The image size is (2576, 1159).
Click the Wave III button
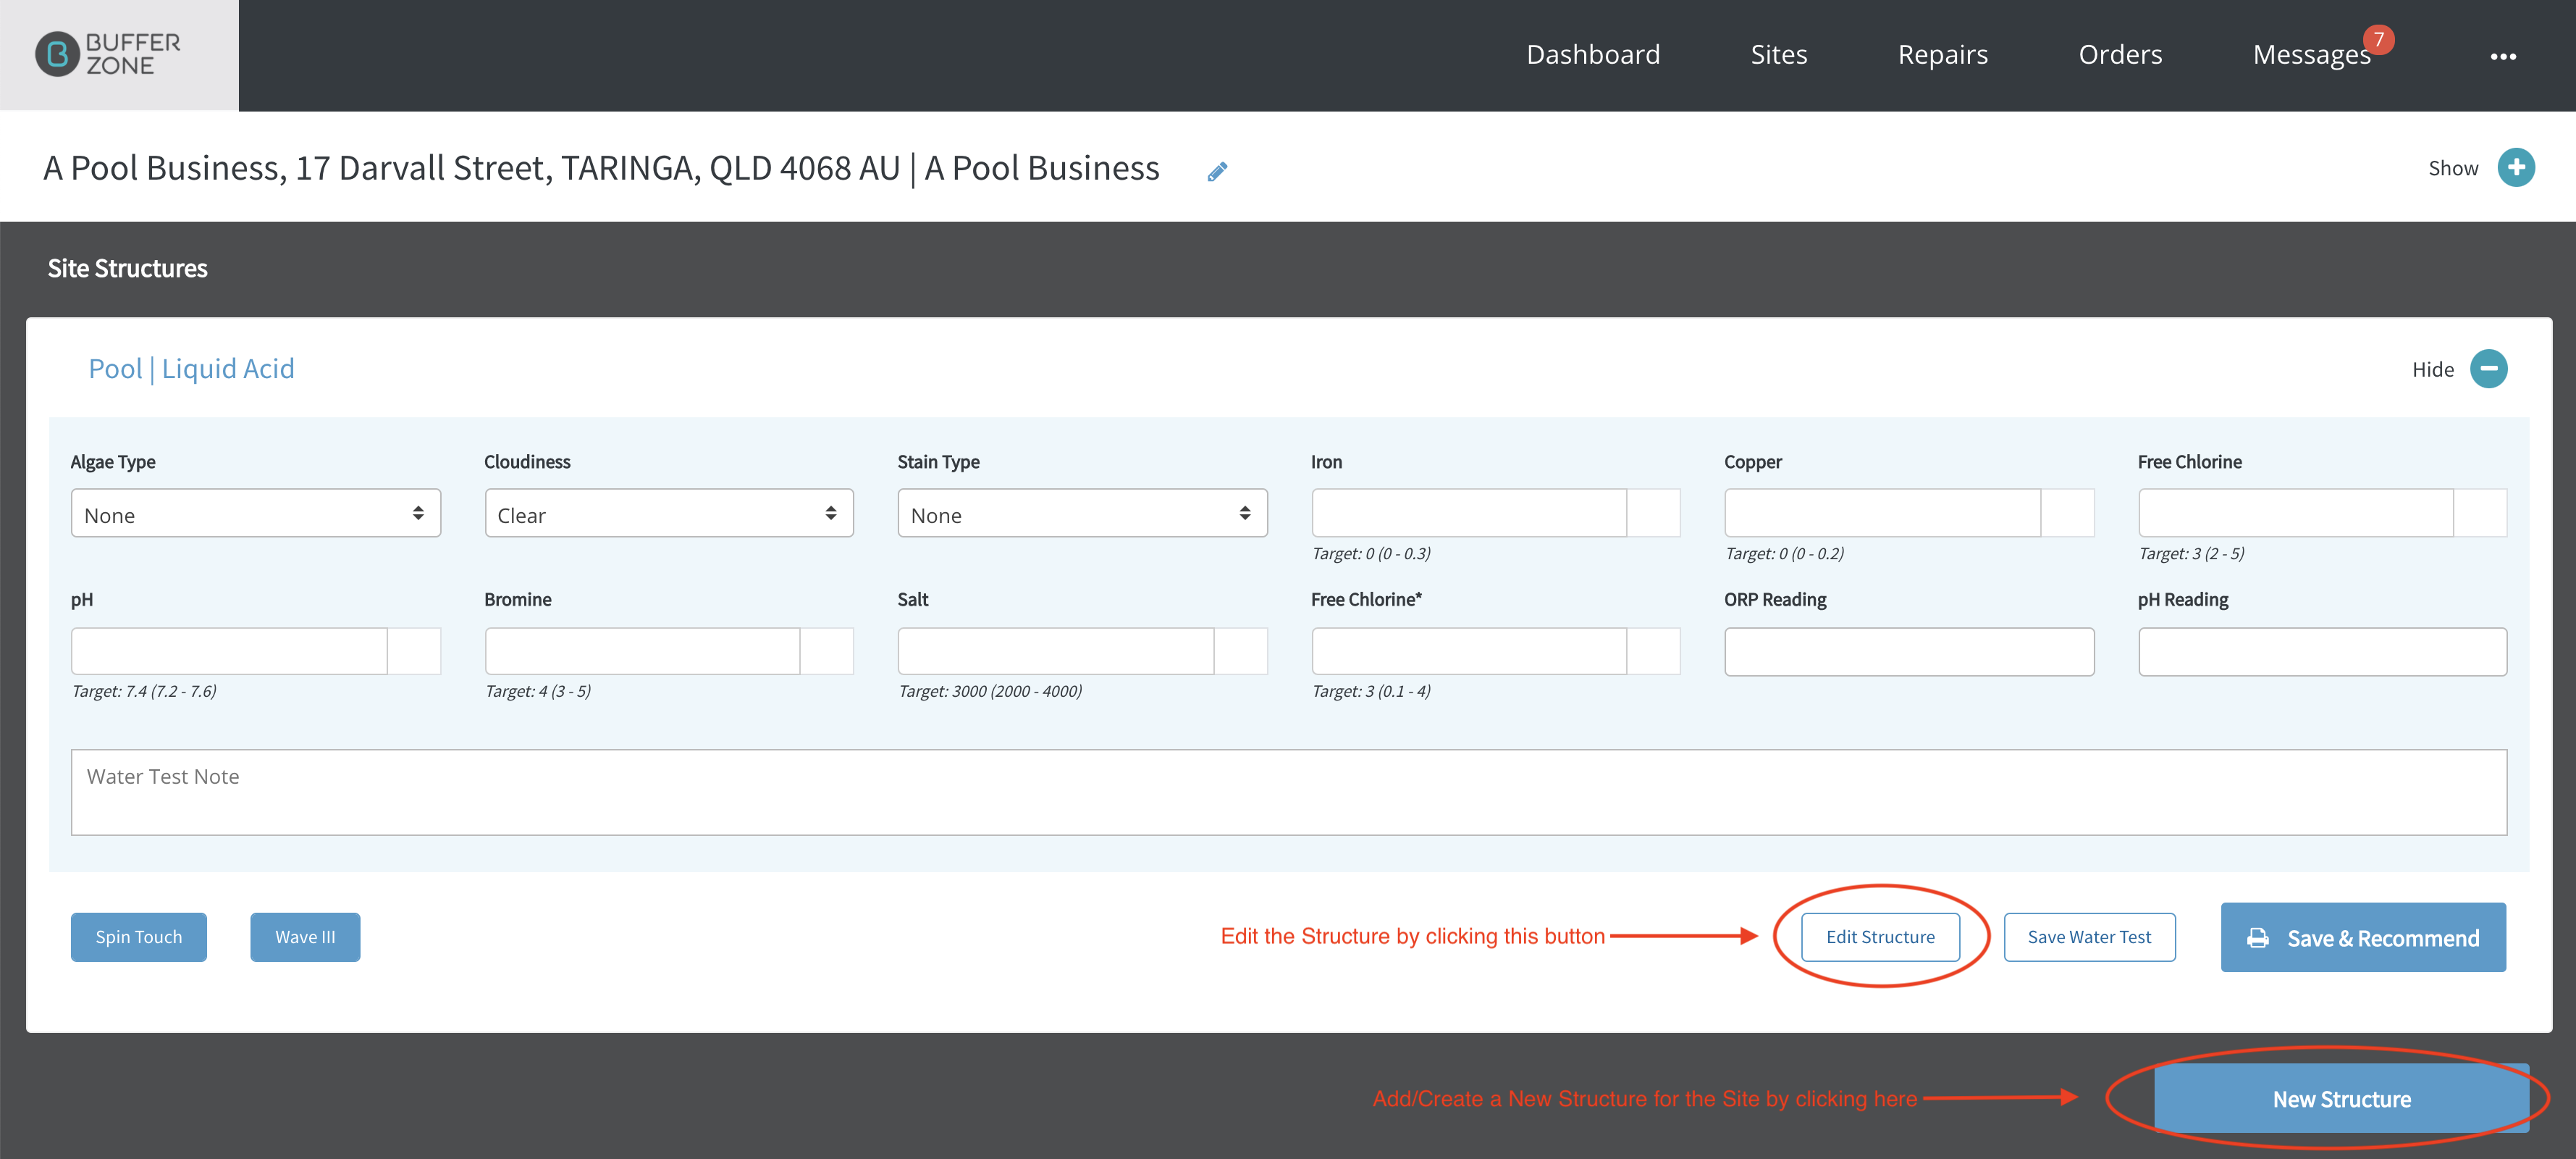point(305,938)
